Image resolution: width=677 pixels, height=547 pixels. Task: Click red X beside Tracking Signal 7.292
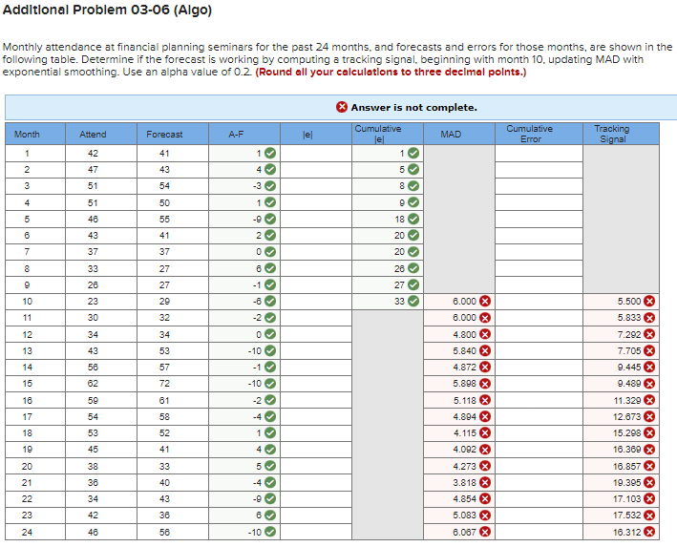(649, 334)
